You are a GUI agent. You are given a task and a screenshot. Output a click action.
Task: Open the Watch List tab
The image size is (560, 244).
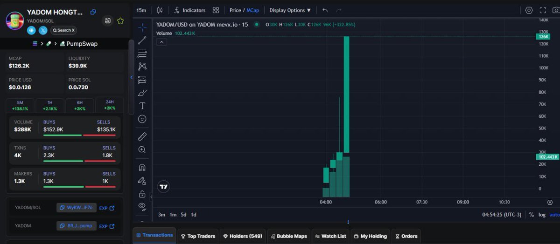click(330, 236)
